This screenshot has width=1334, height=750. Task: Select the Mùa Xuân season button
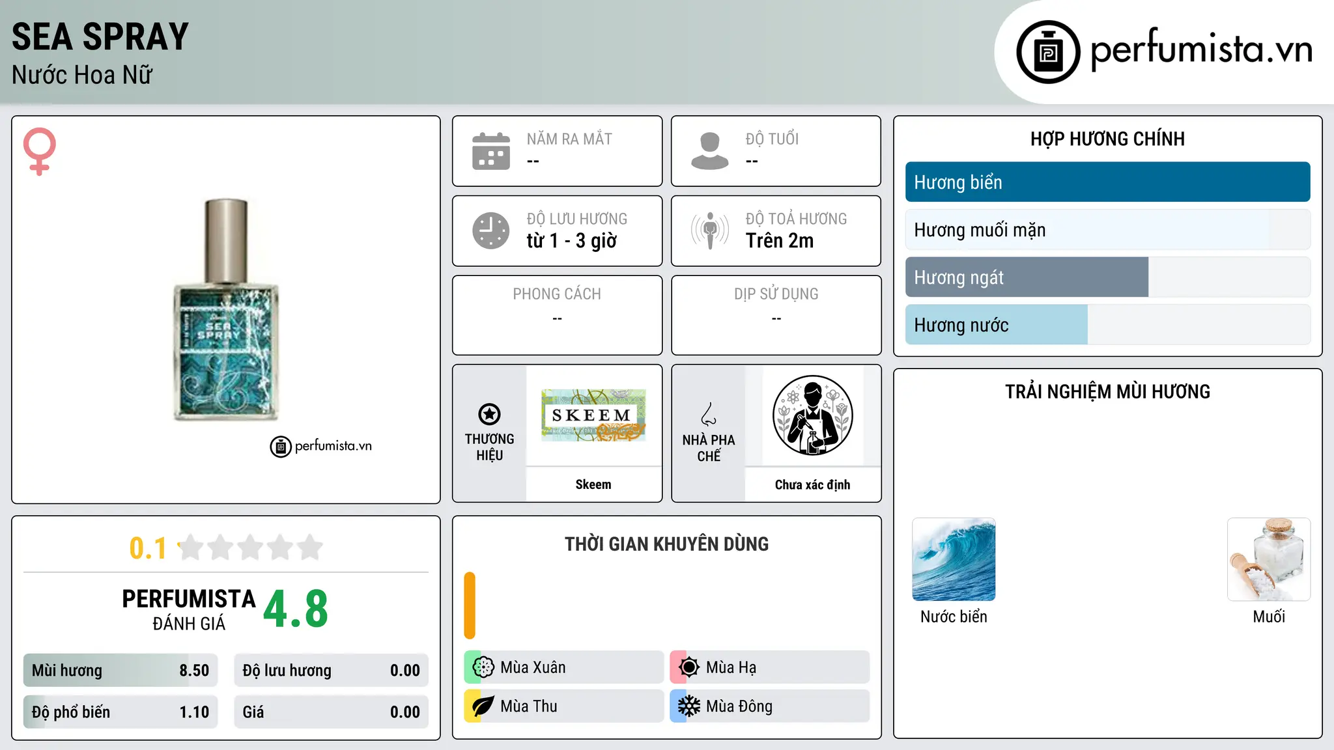pyautogui.click(x=563, y=667)
